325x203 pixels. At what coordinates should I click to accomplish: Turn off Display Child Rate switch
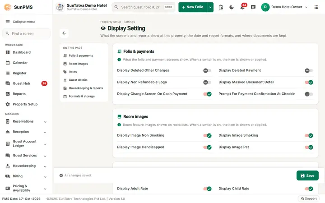click(309, 189)
